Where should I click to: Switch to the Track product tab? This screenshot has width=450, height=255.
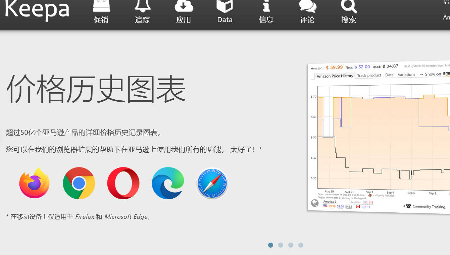click(369, 75)
